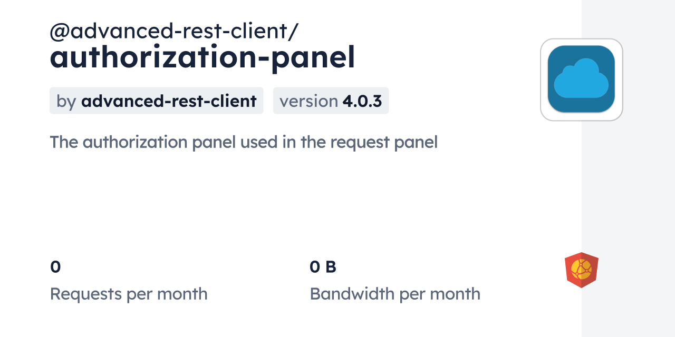Click the word "by" in the author badge
This screenshot has height=337, width=675.
(66, 101)
